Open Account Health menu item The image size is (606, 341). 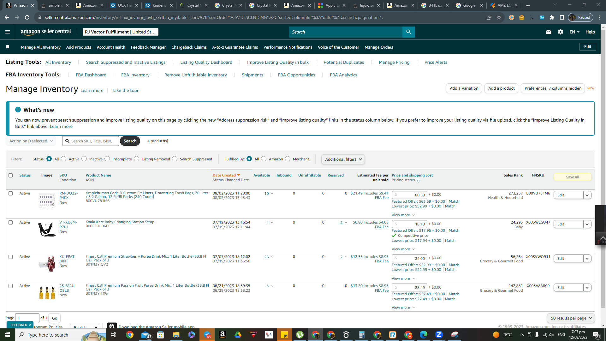(111, 47)
